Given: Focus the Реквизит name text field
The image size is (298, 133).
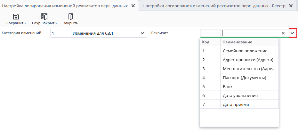Looking at the screenshot, I should pyautogui.click(x=251, y=33).
